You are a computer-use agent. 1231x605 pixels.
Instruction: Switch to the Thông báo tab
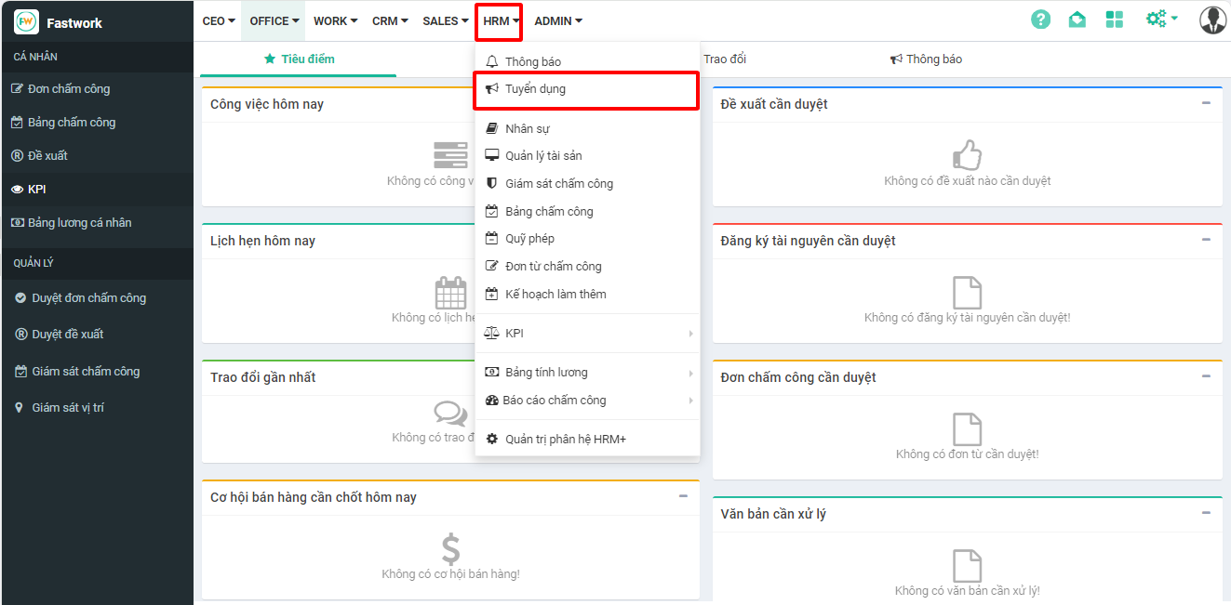coord(926,59)
